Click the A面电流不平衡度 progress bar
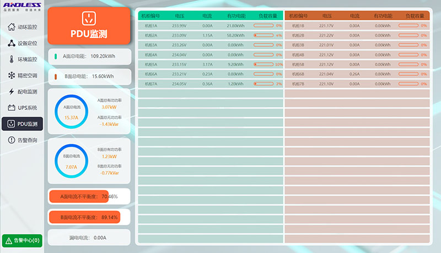The width and height of the screenshot is (441, 253). point(89,196)
